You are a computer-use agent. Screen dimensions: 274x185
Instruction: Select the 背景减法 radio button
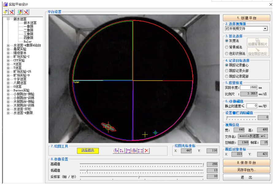pos(227,47)
